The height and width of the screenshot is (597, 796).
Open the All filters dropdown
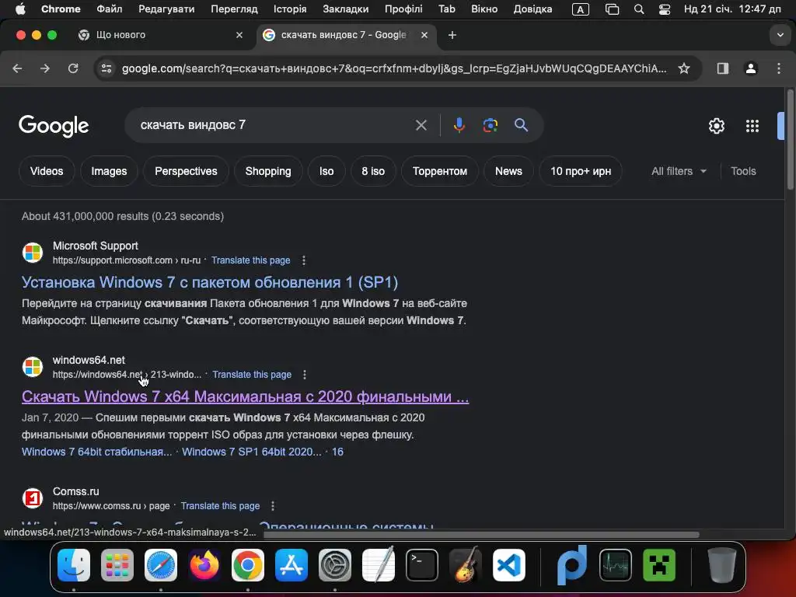pos(679,172)
